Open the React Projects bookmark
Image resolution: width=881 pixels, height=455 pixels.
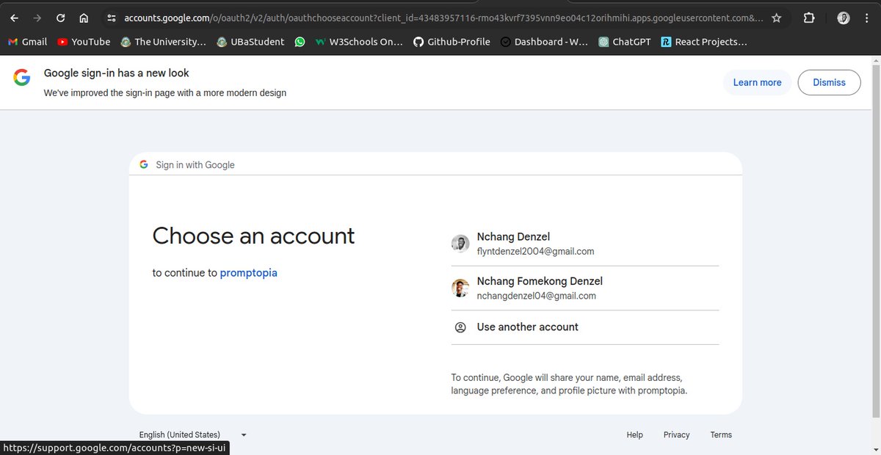pyautogui.click(x=703, y=42)
